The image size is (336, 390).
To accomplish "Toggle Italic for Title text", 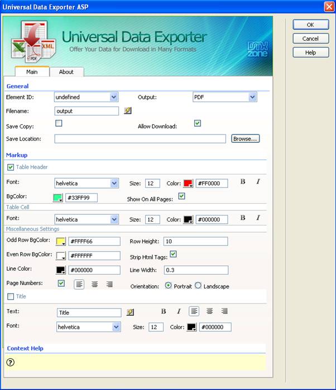I will [179, 311].
